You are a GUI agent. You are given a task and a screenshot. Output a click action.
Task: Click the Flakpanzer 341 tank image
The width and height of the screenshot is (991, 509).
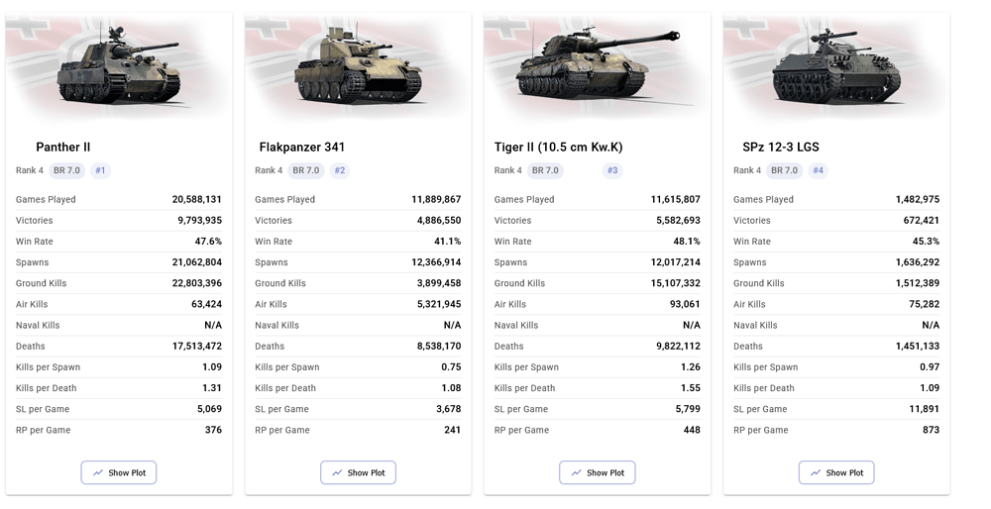coord(359,67)
